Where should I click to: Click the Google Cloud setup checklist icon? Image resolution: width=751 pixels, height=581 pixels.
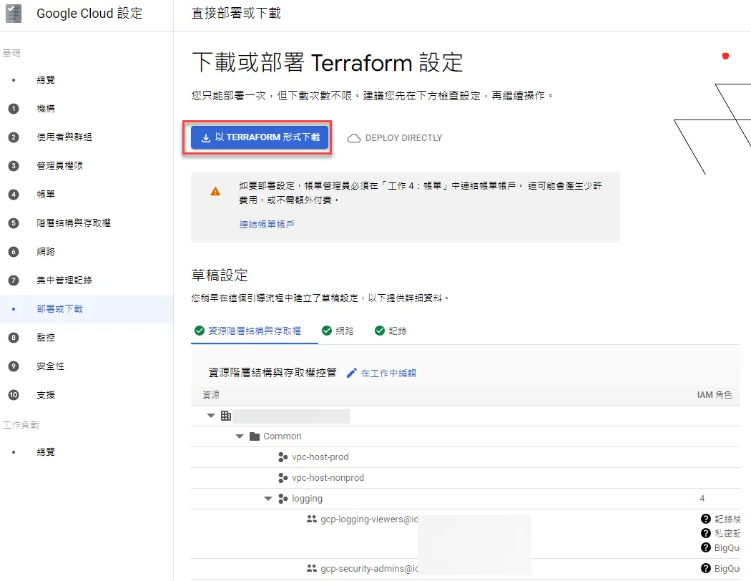14,14
